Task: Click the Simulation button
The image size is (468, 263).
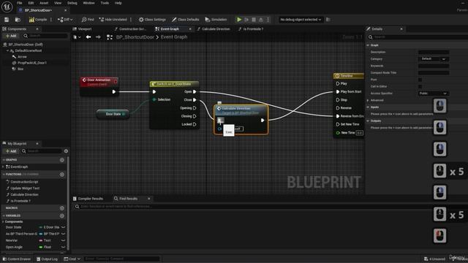Action: [x=216, y=20]
